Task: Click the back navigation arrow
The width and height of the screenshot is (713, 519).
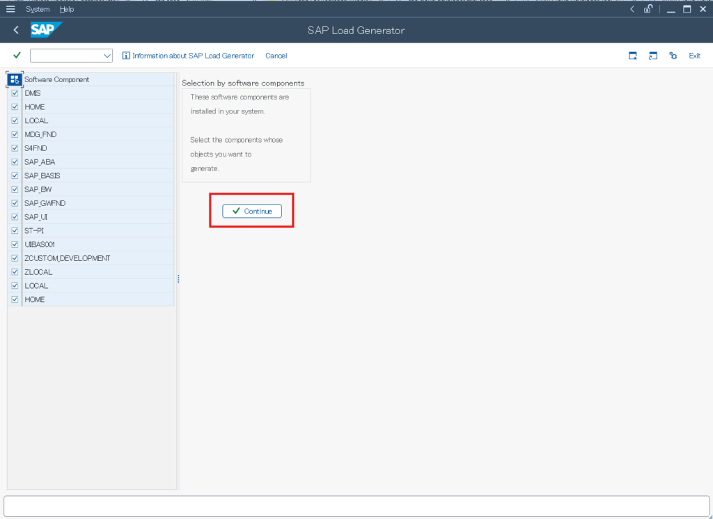Action: (x=15, y=30)
